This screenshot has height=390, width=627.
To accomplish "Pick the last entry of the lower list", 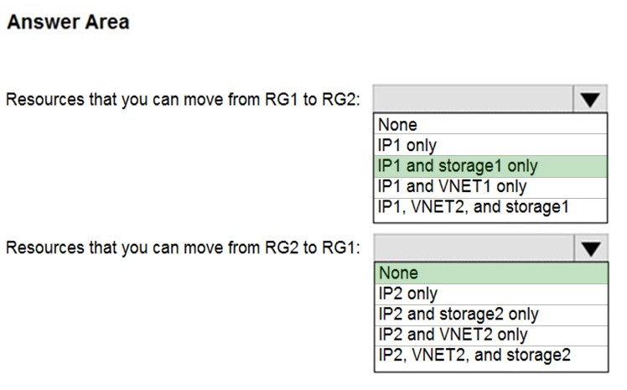I will click(490, 355).
